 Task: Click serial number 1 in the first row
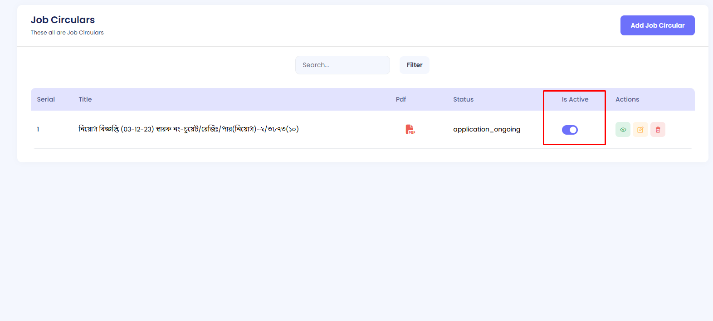[38, 129]
